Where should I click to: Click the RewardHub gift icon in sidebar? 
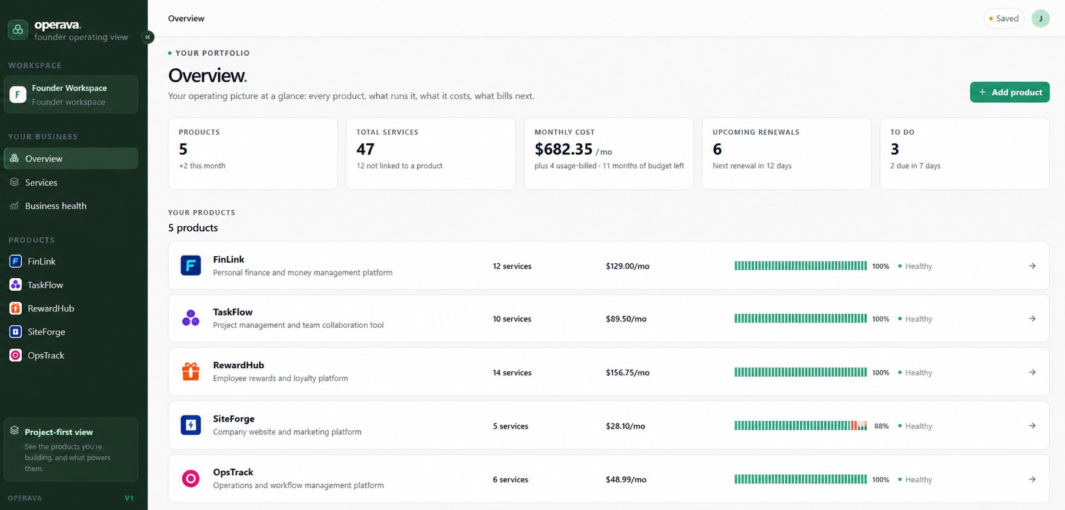click(x=16, y=308)
